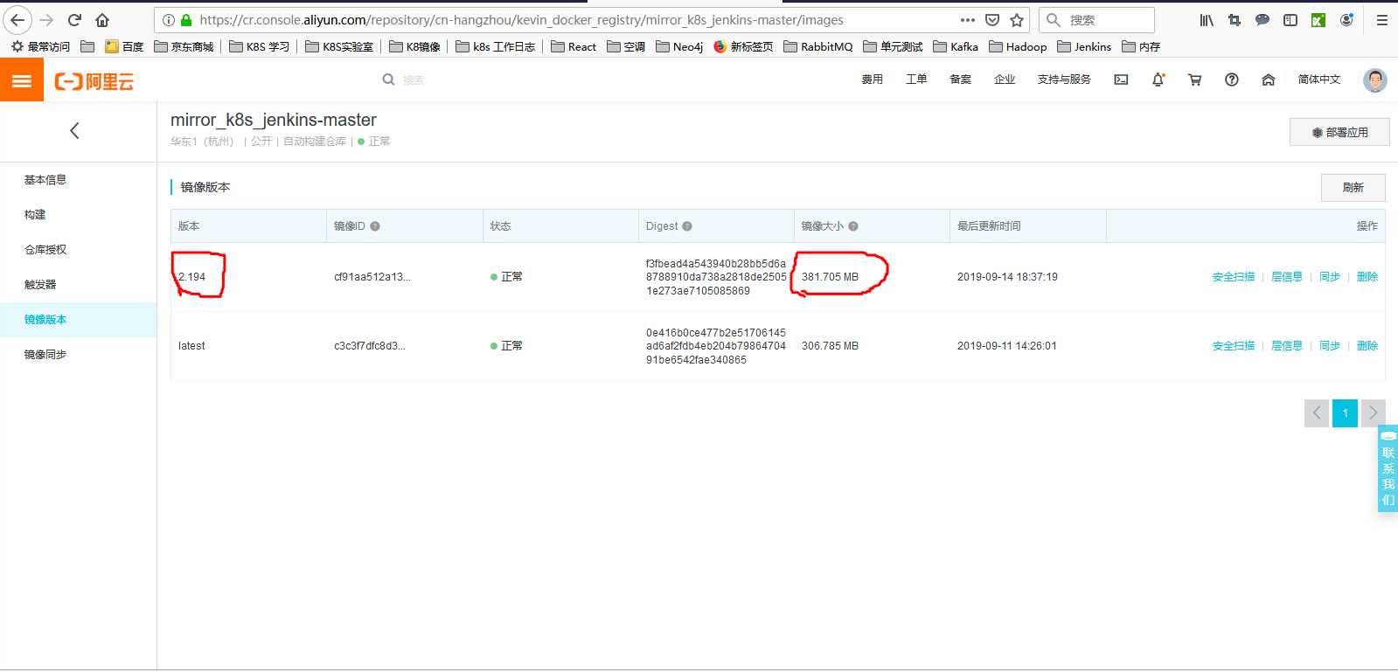Open the sidebar toggle icon in Firefox toolbar
Image resolution: width=1398 pixels, height=672 pixels.
1290,20
